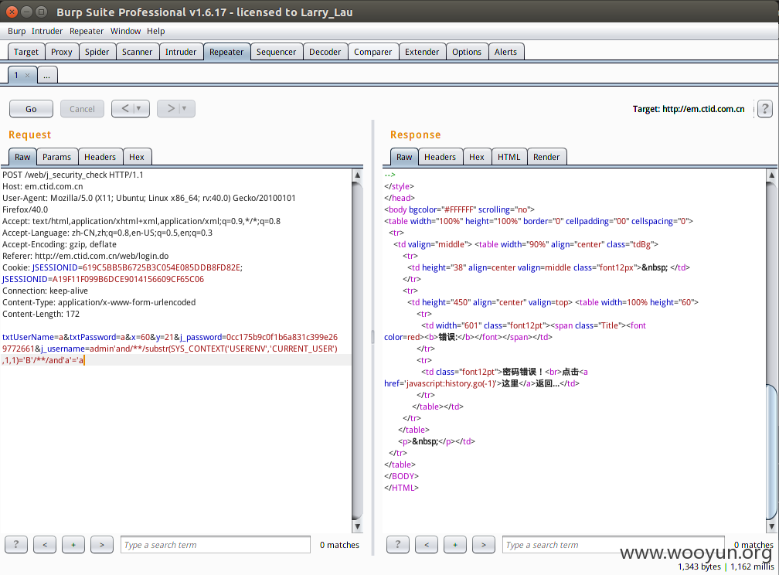Click the request pane scroll down arrow
Image resolution: width=779 pixels, height=575 pixels.
[357, 526]
